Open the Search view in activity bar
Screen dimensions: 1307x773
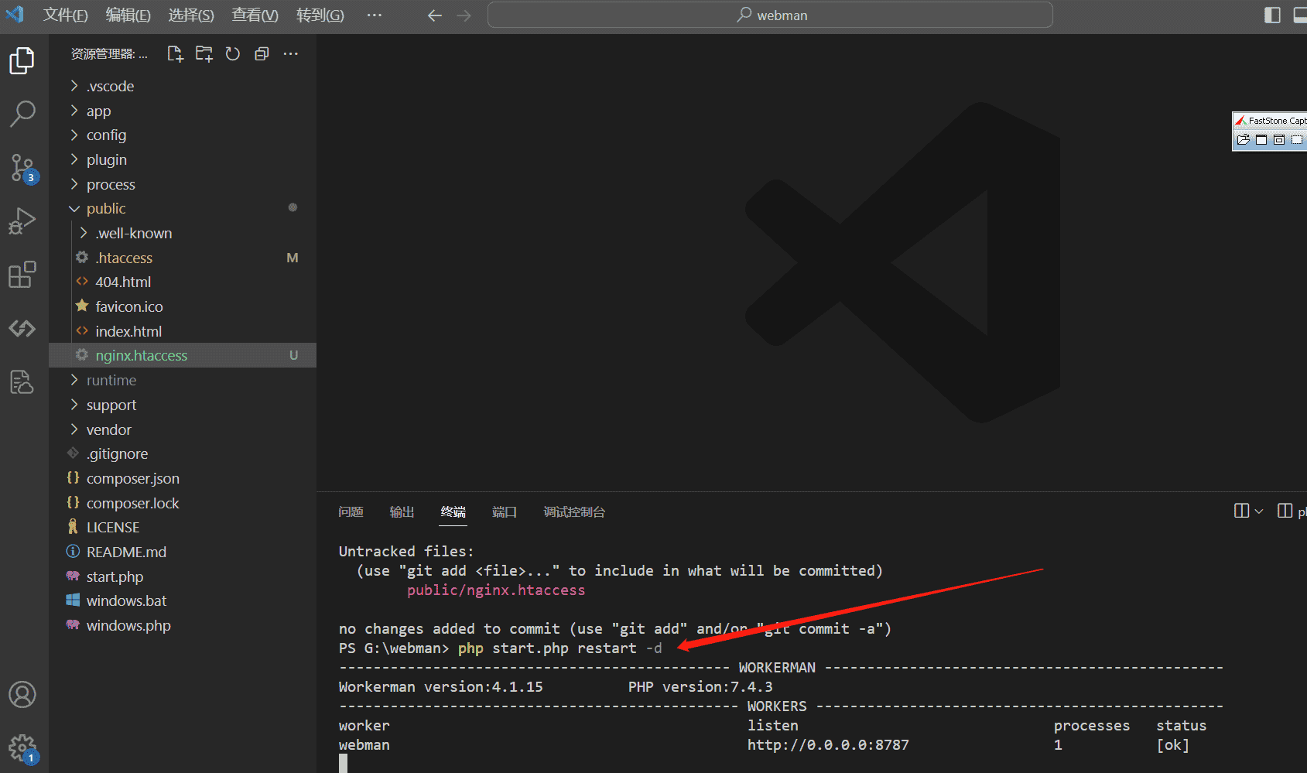pyautogui.click(x=22, y=114)
